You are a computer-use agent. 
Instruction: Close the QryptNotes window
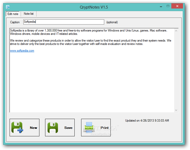pos(177,6)
